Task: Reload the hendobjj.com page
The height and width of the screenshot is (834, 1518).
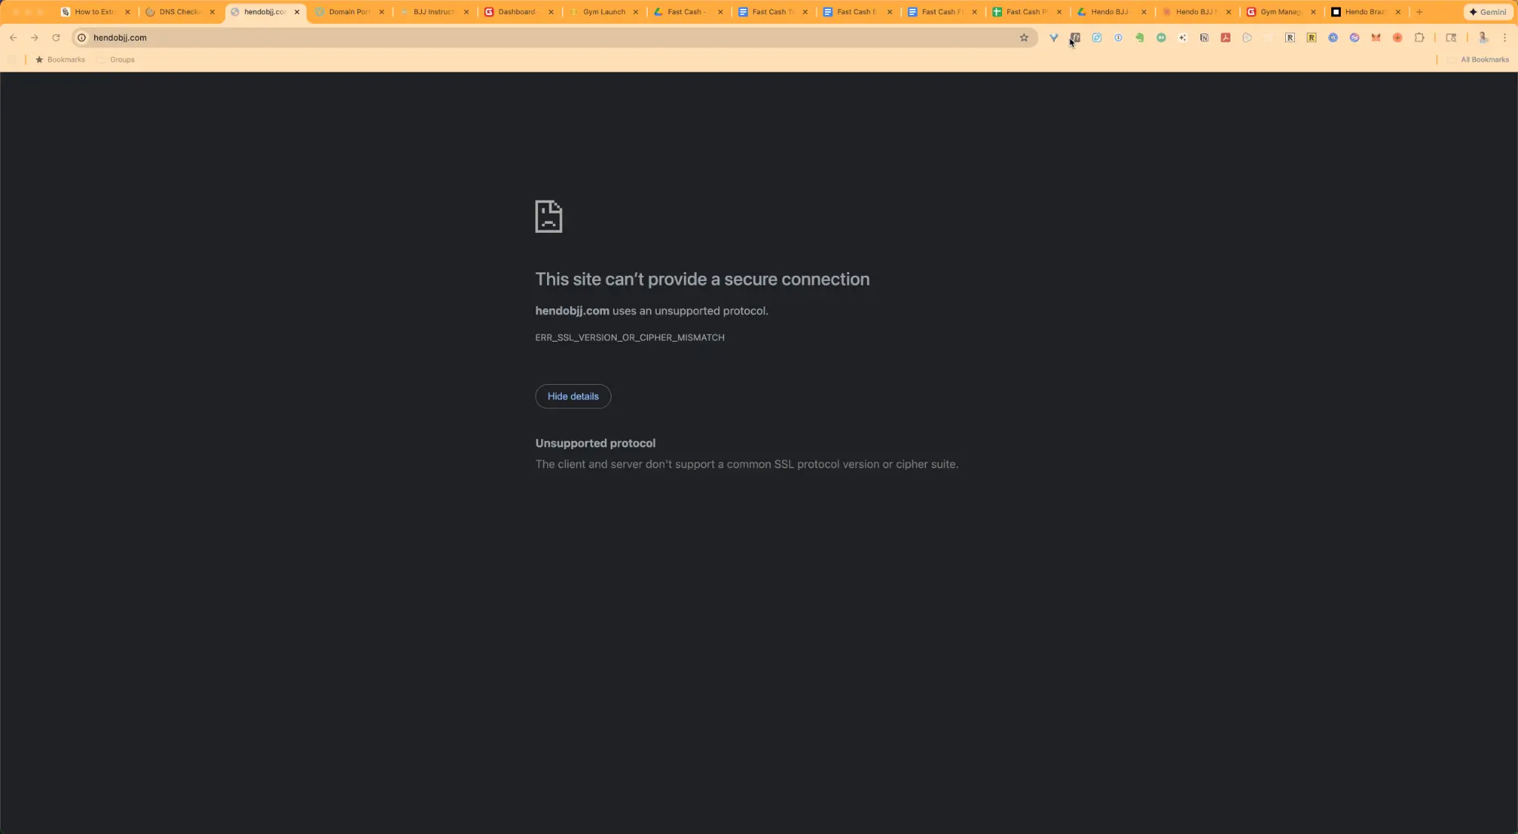Action: tap(57, 37)
